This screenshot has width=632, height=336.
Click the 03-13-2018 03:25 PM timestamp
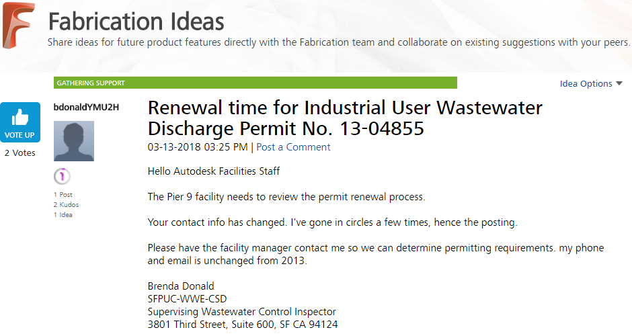[x=198, y=147]
